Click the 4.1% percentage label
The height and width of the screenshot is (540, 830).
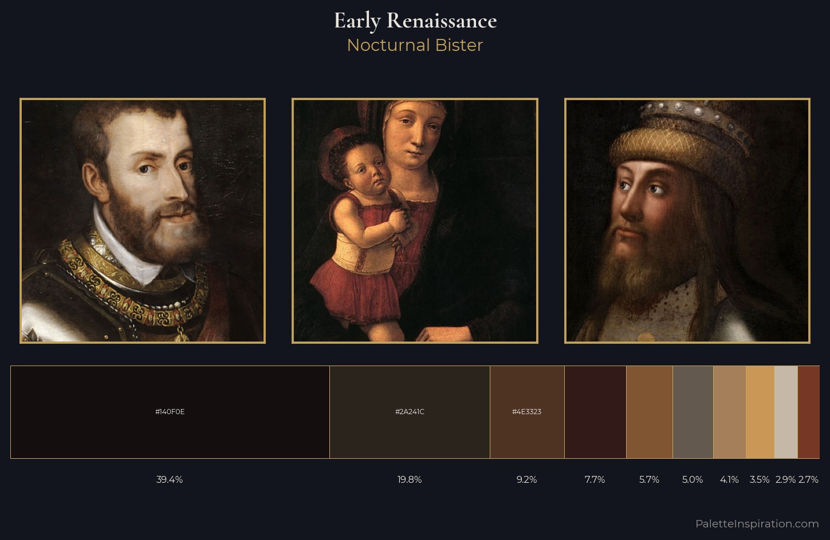(x=730, y=479)
